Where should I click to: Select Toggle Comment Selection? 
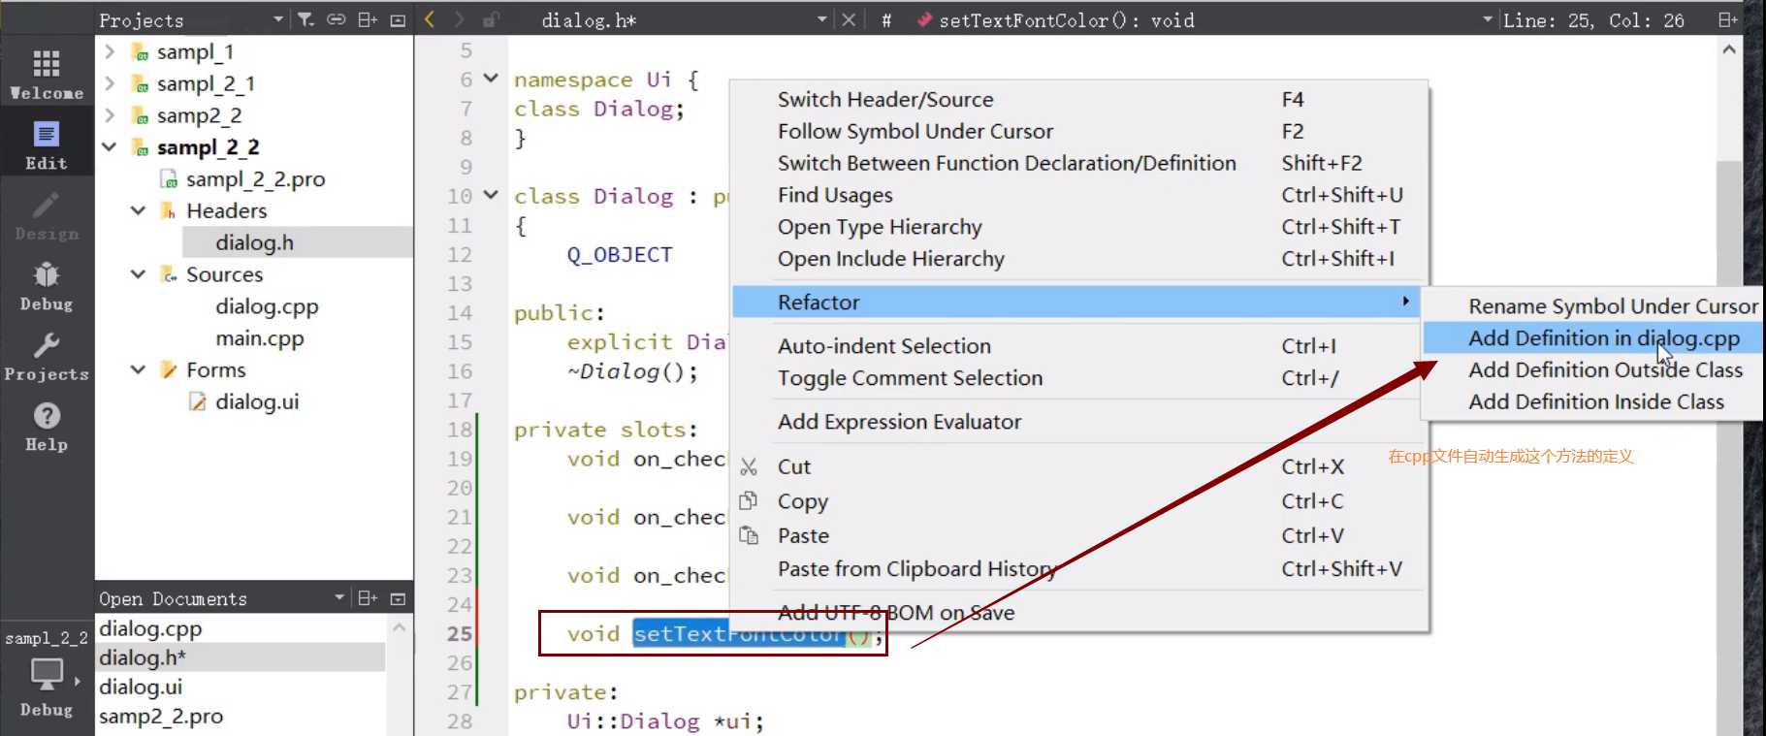click(x=910, y=378)
